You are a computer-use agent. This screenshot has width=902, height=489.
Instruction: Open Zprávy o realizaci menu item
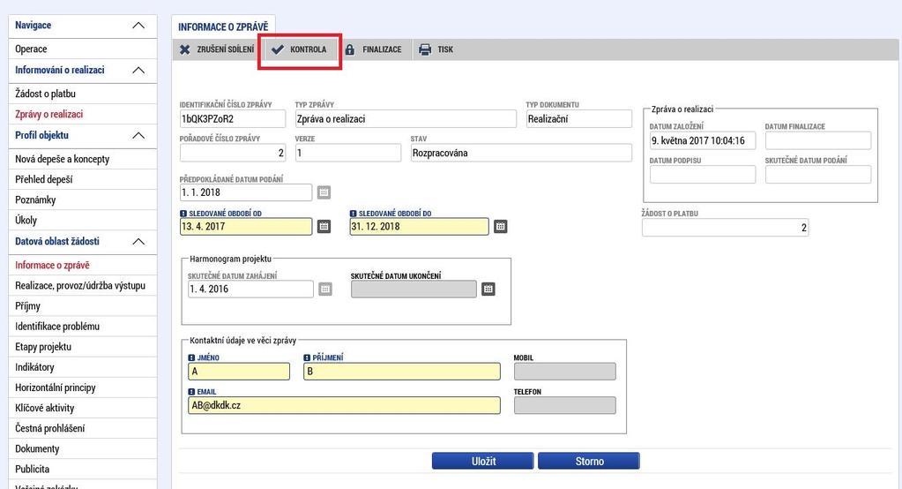click(x=83, y=114)
